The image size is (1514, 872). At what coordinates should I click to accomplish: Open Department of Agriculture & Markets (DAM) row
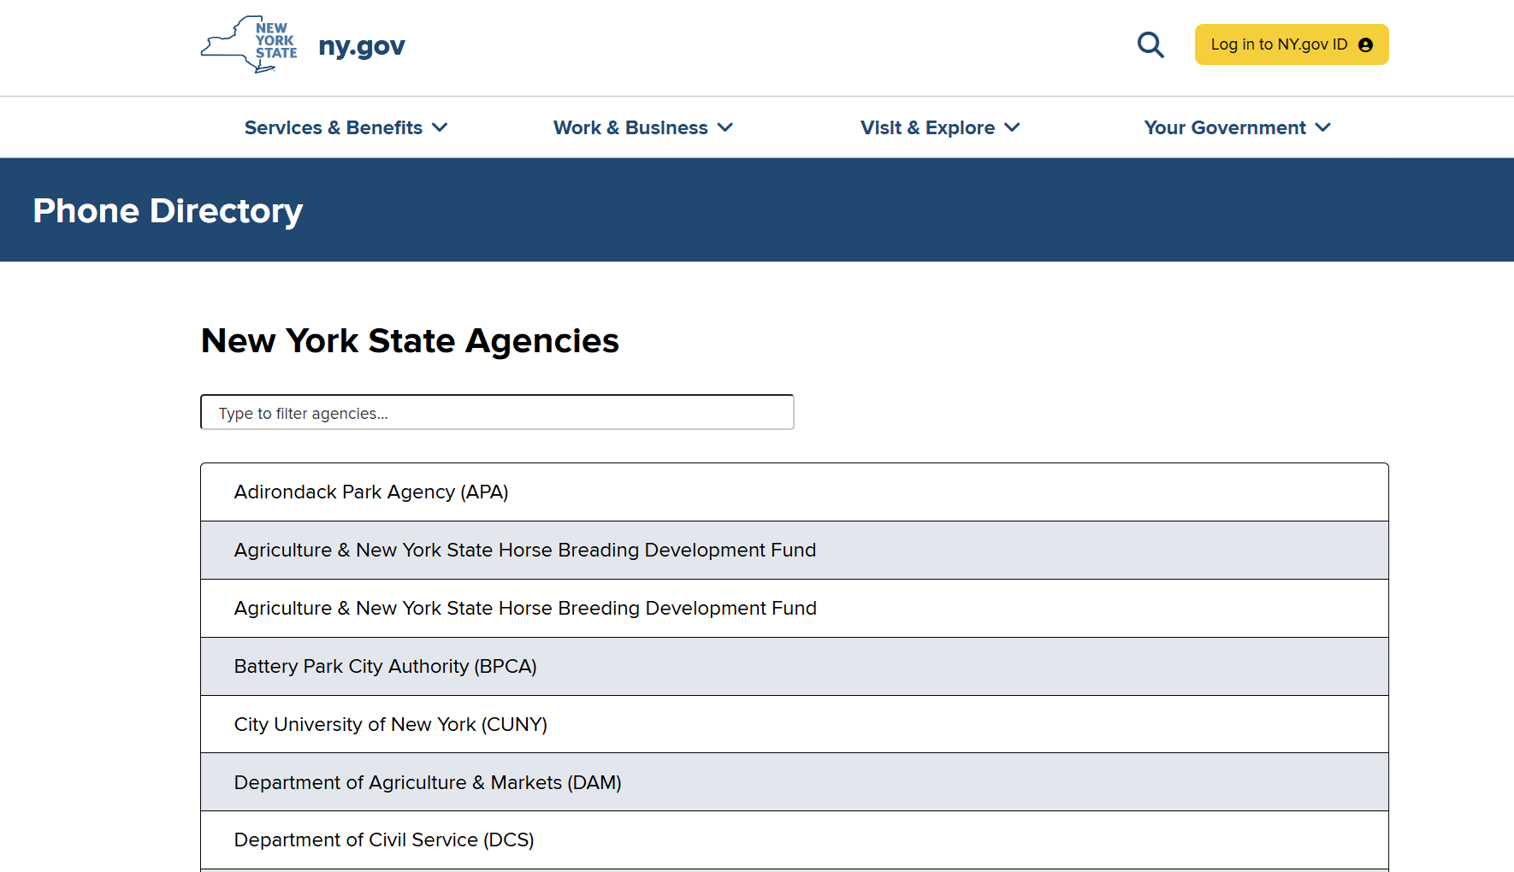click(795, 782)
